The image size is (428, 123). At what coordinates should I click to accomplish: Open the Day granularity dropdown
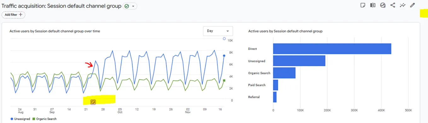(218, 31)
